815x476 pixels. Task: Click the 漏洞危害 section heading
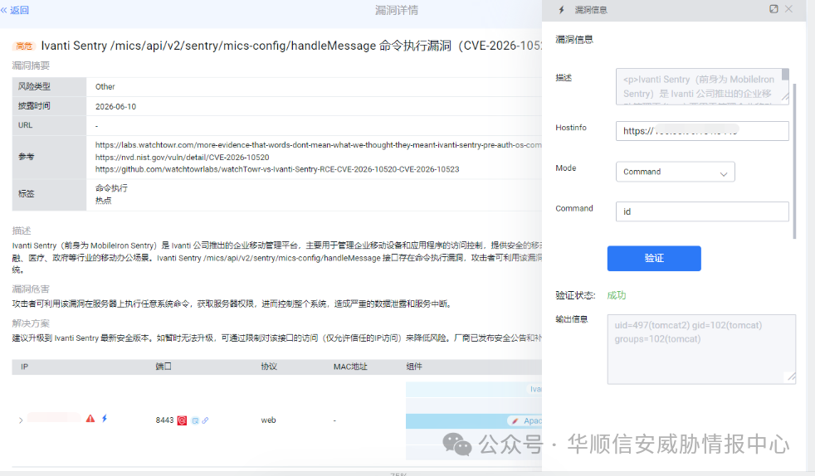pos(31,289)
